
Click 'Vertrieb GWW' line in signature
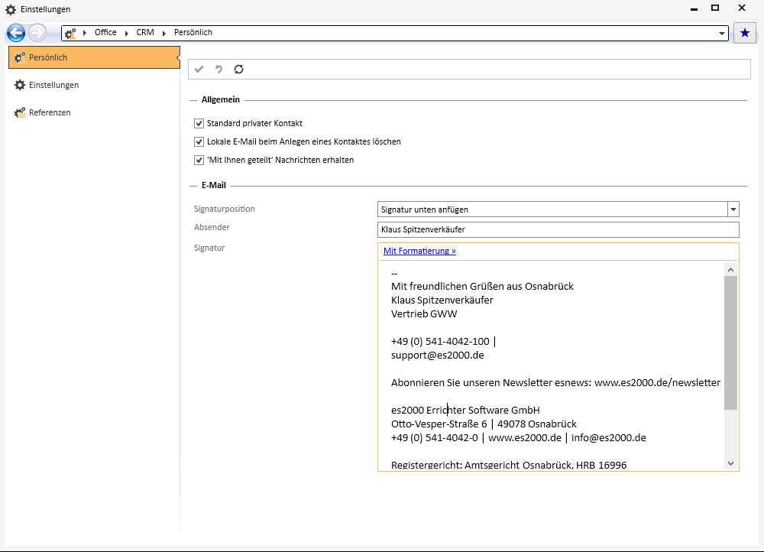pyautogui.click(x=424, y=313)
